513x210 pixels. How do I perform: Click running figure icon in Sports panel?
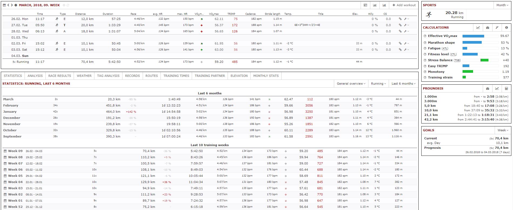(429, 15)
